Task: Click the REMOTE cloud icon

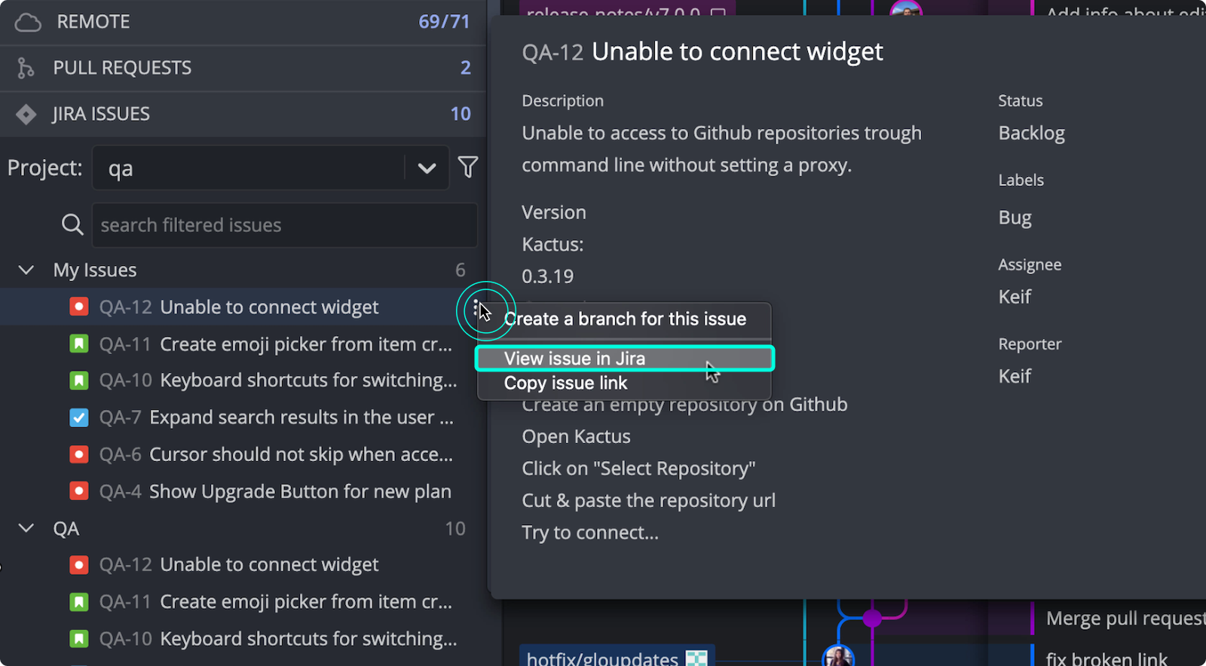Action: [x=27, y=21]
